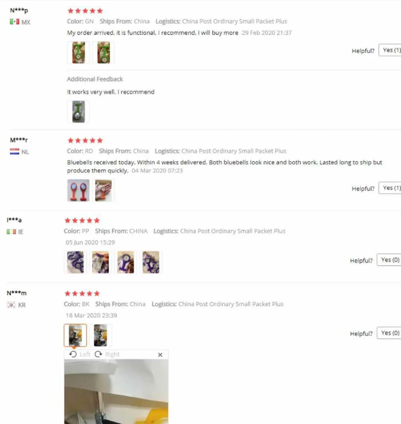Viewport: 401px width, 424px height.
Task: Vote Yes on I***a's purple watch review
Action: pos(389,260)
